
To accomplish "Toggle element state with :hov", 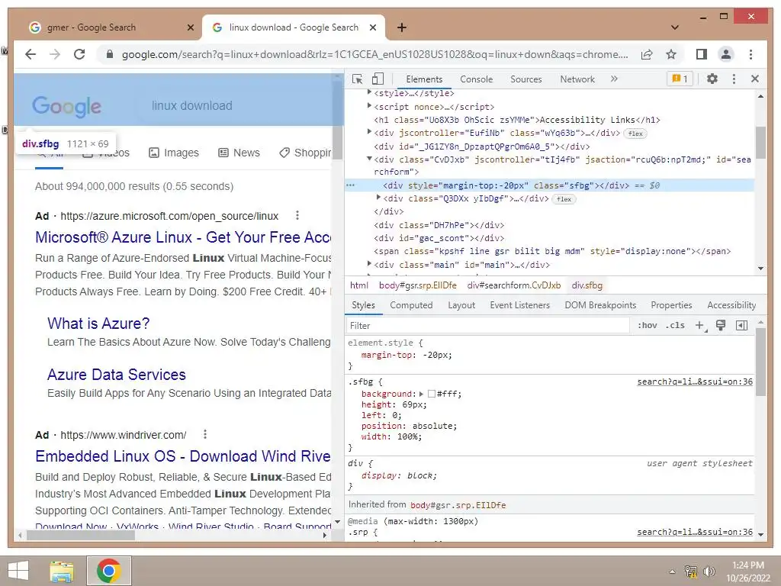I will (647, 325).
